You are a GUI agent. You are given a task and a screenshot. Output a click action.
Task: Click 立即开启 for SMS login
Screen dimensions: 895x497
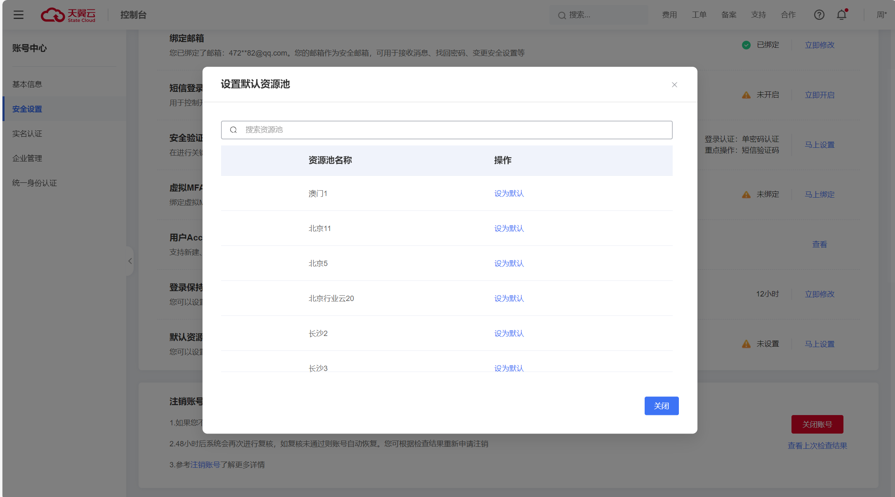tap(820, 95)
